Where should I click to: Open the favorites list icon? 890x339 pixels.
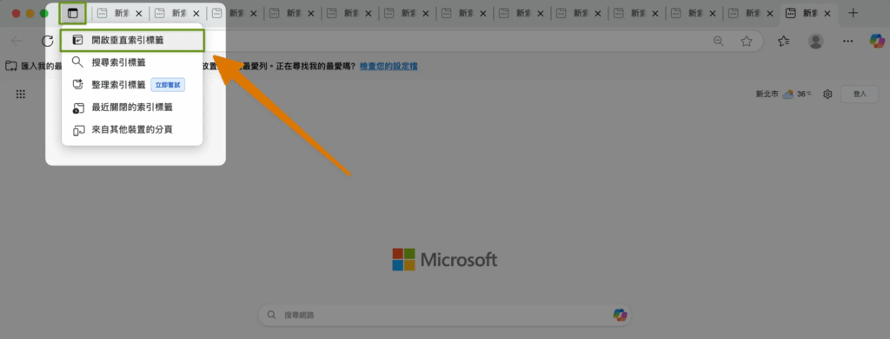point(784,41)
